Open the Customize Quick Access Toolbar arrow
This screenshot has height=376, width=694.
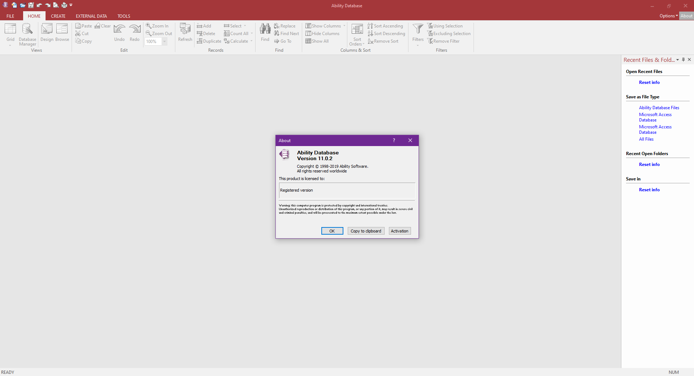coord(71,5)
